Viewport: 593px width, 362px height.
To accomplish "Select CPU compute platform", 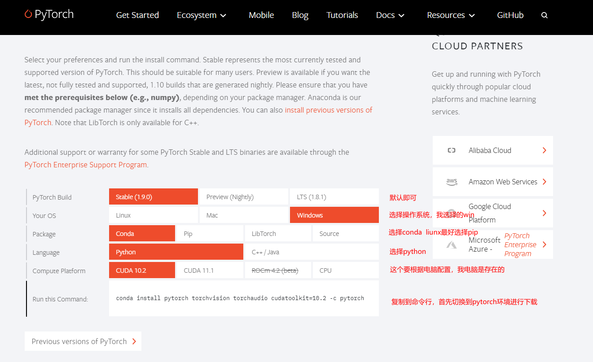I will coord(346,270).
